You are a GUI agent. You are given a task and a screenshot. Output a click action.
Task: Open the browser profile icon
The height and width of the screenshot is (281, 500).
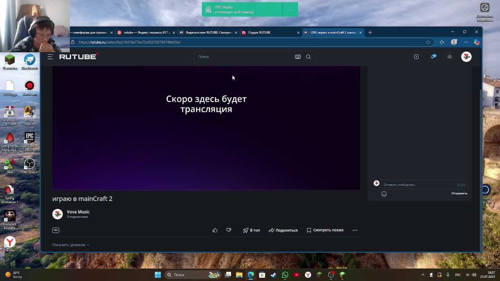click(454, 42)
